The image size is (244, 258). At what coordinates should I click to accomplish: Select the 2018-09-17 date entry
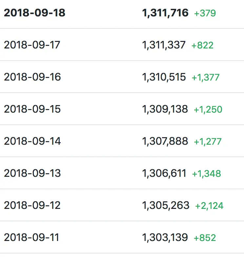click(32, 45)
